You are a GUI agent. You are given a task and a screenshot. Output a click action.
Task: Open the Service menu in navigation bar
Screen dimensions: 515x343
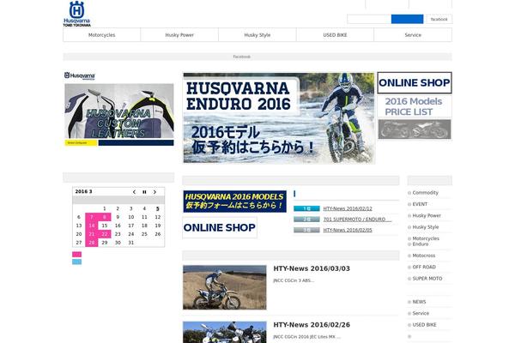(413, 35)
